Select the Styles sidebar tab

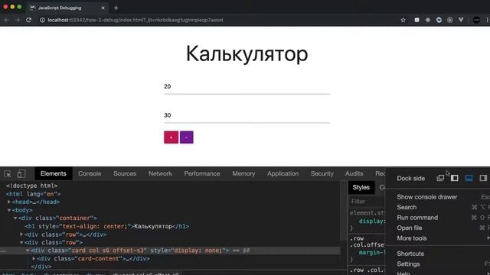[x=361, y=187]
